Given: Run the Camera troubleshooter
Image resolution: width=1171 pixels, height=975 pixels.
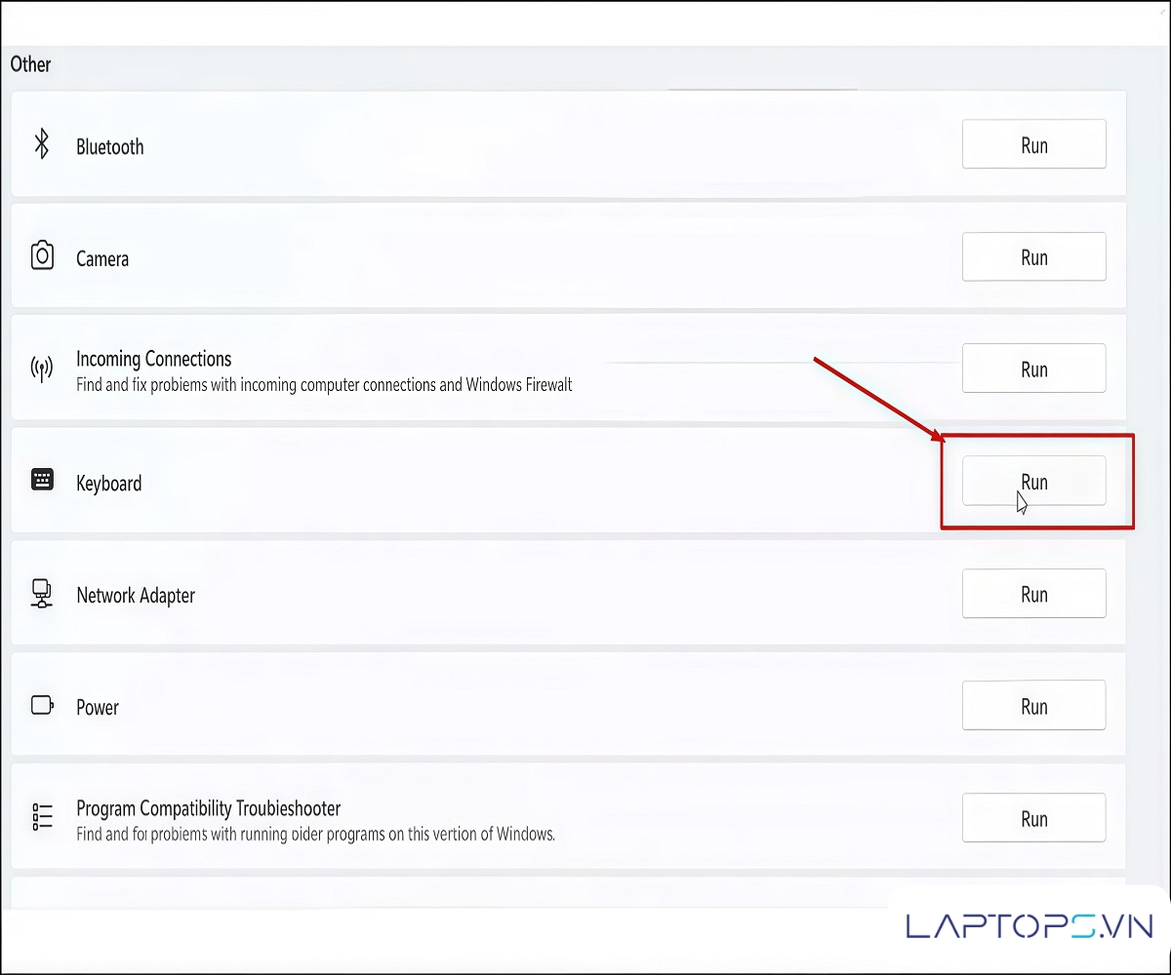Looking at the screenshot, I should (x=1033, y=257).
